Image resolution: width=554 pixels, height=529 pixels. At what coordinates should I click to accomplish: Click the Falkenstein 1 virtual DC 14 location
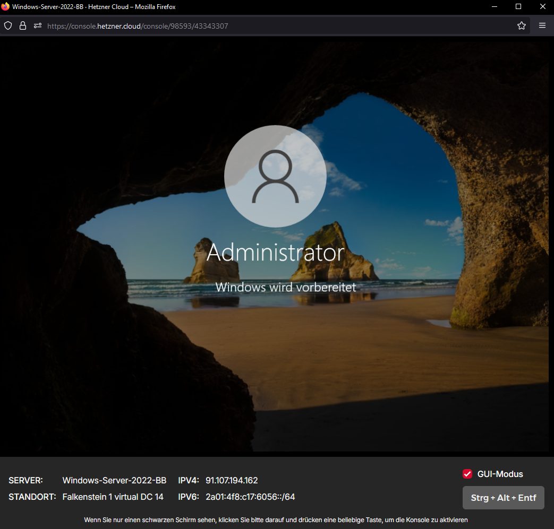(x=113, y=497)
